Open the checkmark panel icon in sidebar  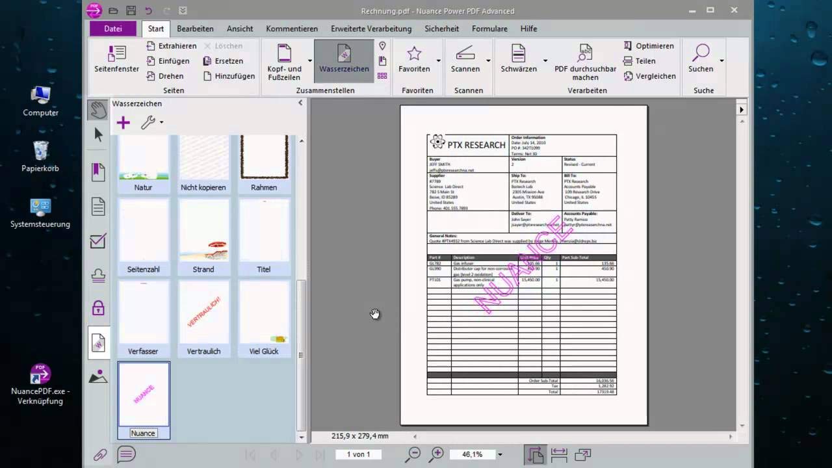click(98, 241)
